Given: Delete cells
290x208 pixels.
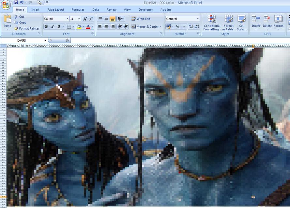Looking at the screenshot, I should [x=267, y=22].
